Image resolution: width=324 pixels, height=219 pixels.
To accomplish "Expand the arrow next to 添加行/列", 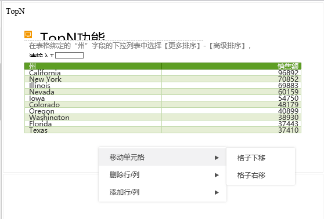I will click(217, 192).
